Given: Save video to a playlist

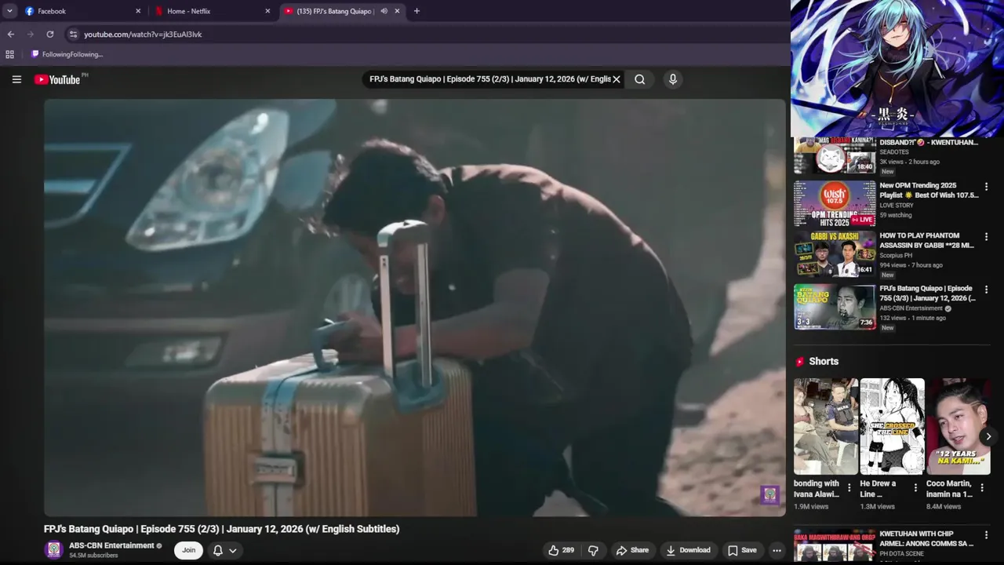Looking at the screenshot, I should (x=742, y=550).
